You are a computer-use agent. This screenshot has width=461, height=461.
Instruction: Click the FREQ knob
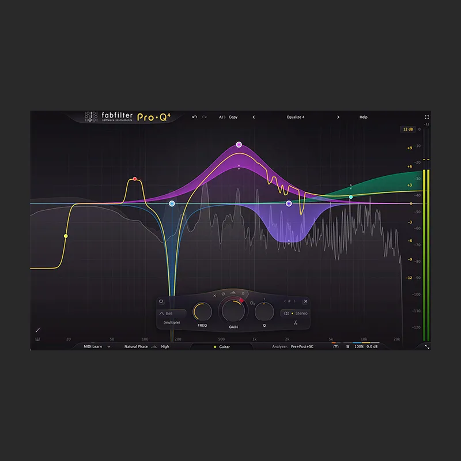202,312
